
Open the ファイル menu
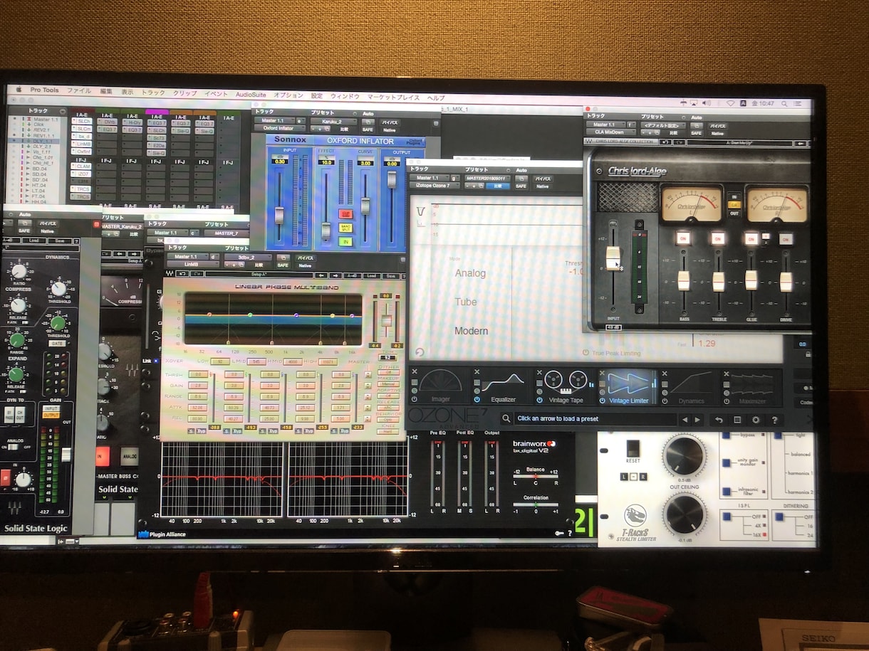pyautogui.click(x=79, y=91)
